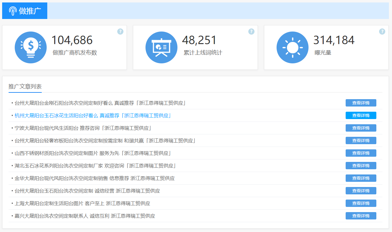
Task: Click 查看详情 for the 嘉兴大晟阳台 article
Action: coord(361,216)
